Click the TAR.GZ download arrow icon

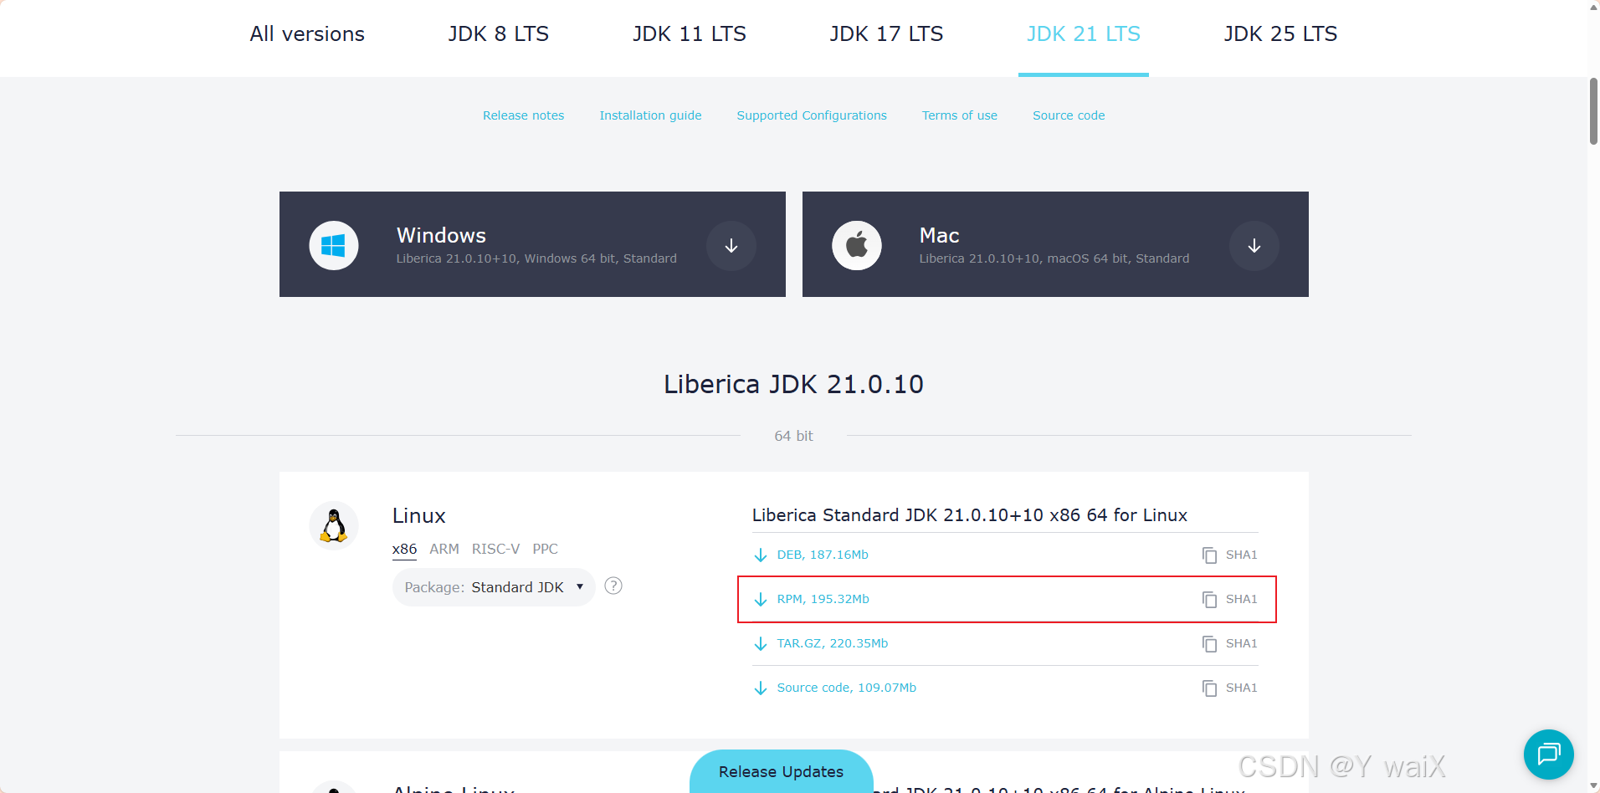[x=761, y=644]
